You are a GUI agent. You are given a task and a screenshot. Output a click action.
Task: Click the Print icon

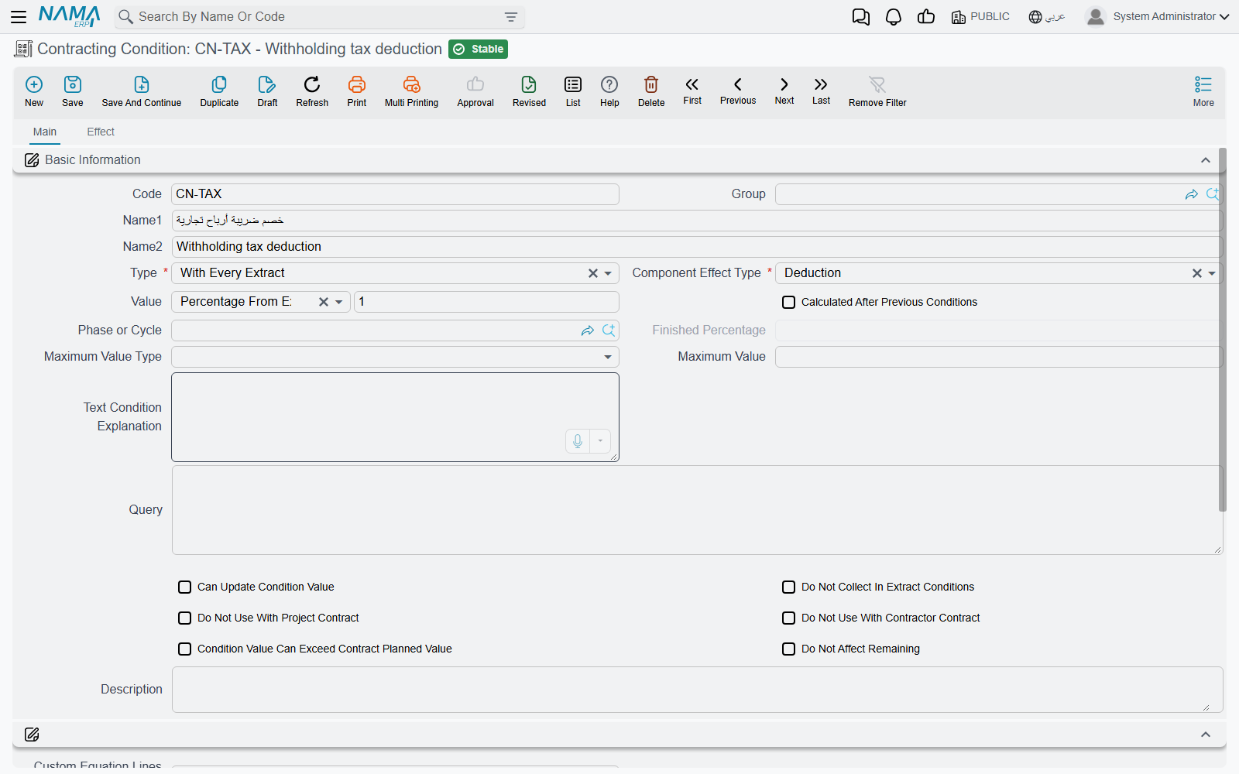point(357,84)
